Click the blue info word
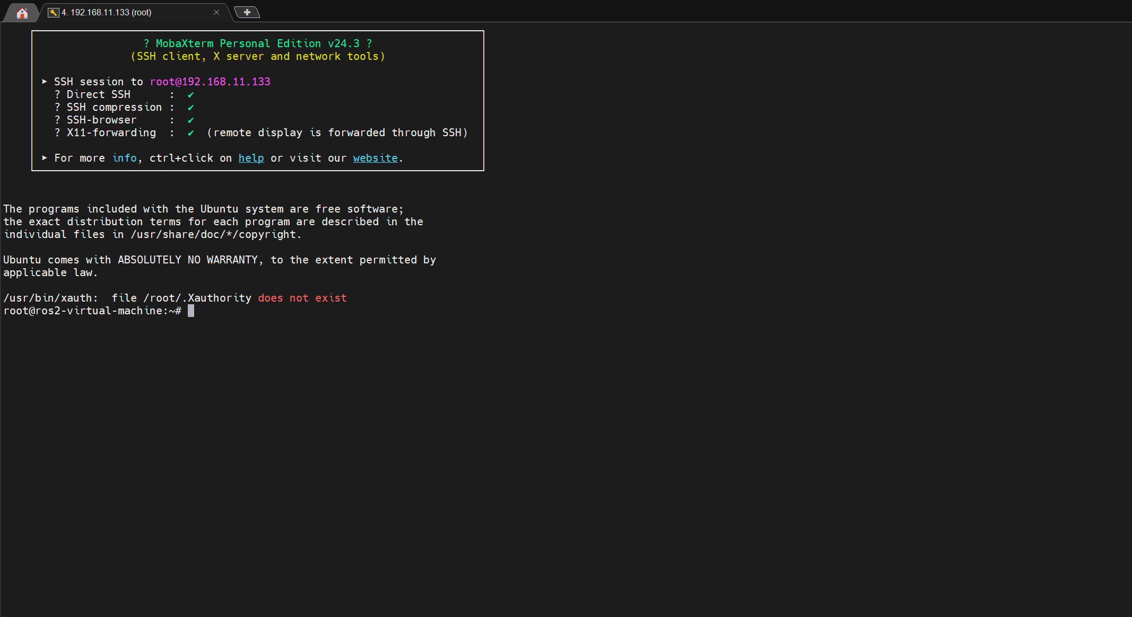The height and width of the screenshot is (617, 1132). [124, 158]
